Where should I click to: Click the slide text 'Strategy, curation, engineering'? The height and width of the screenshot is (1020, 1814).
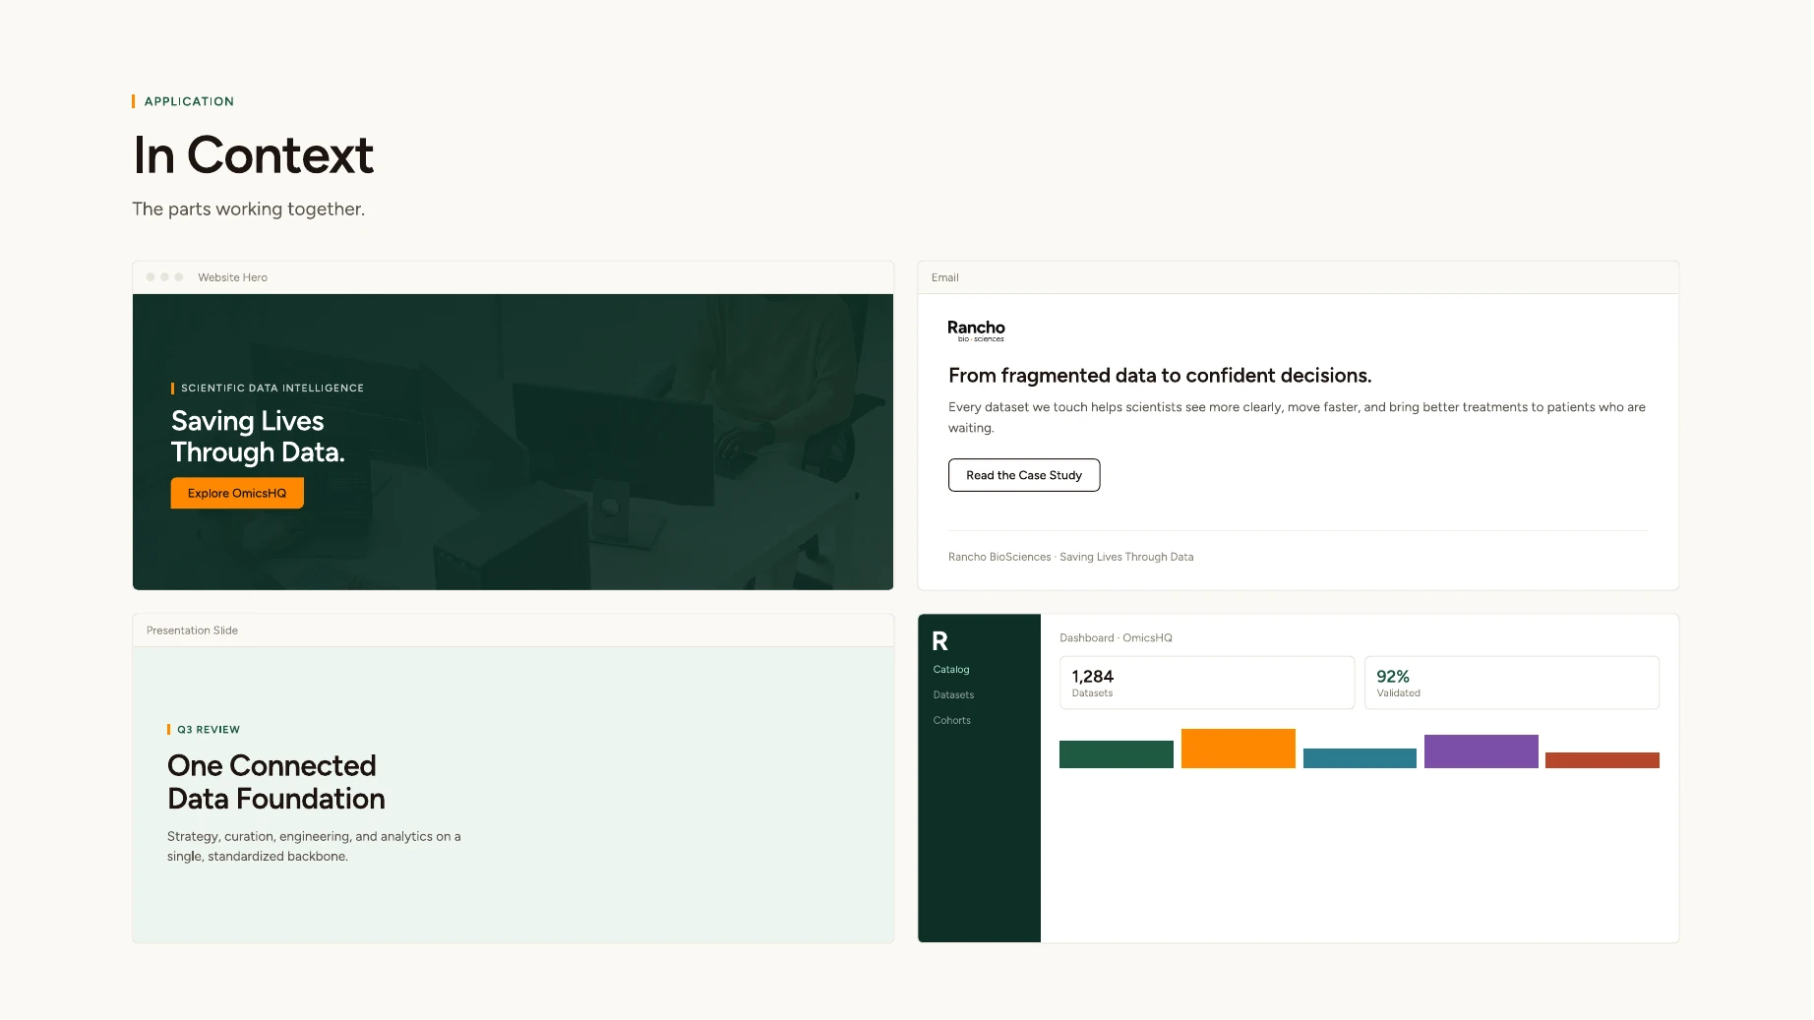click(x=314, y=846)
